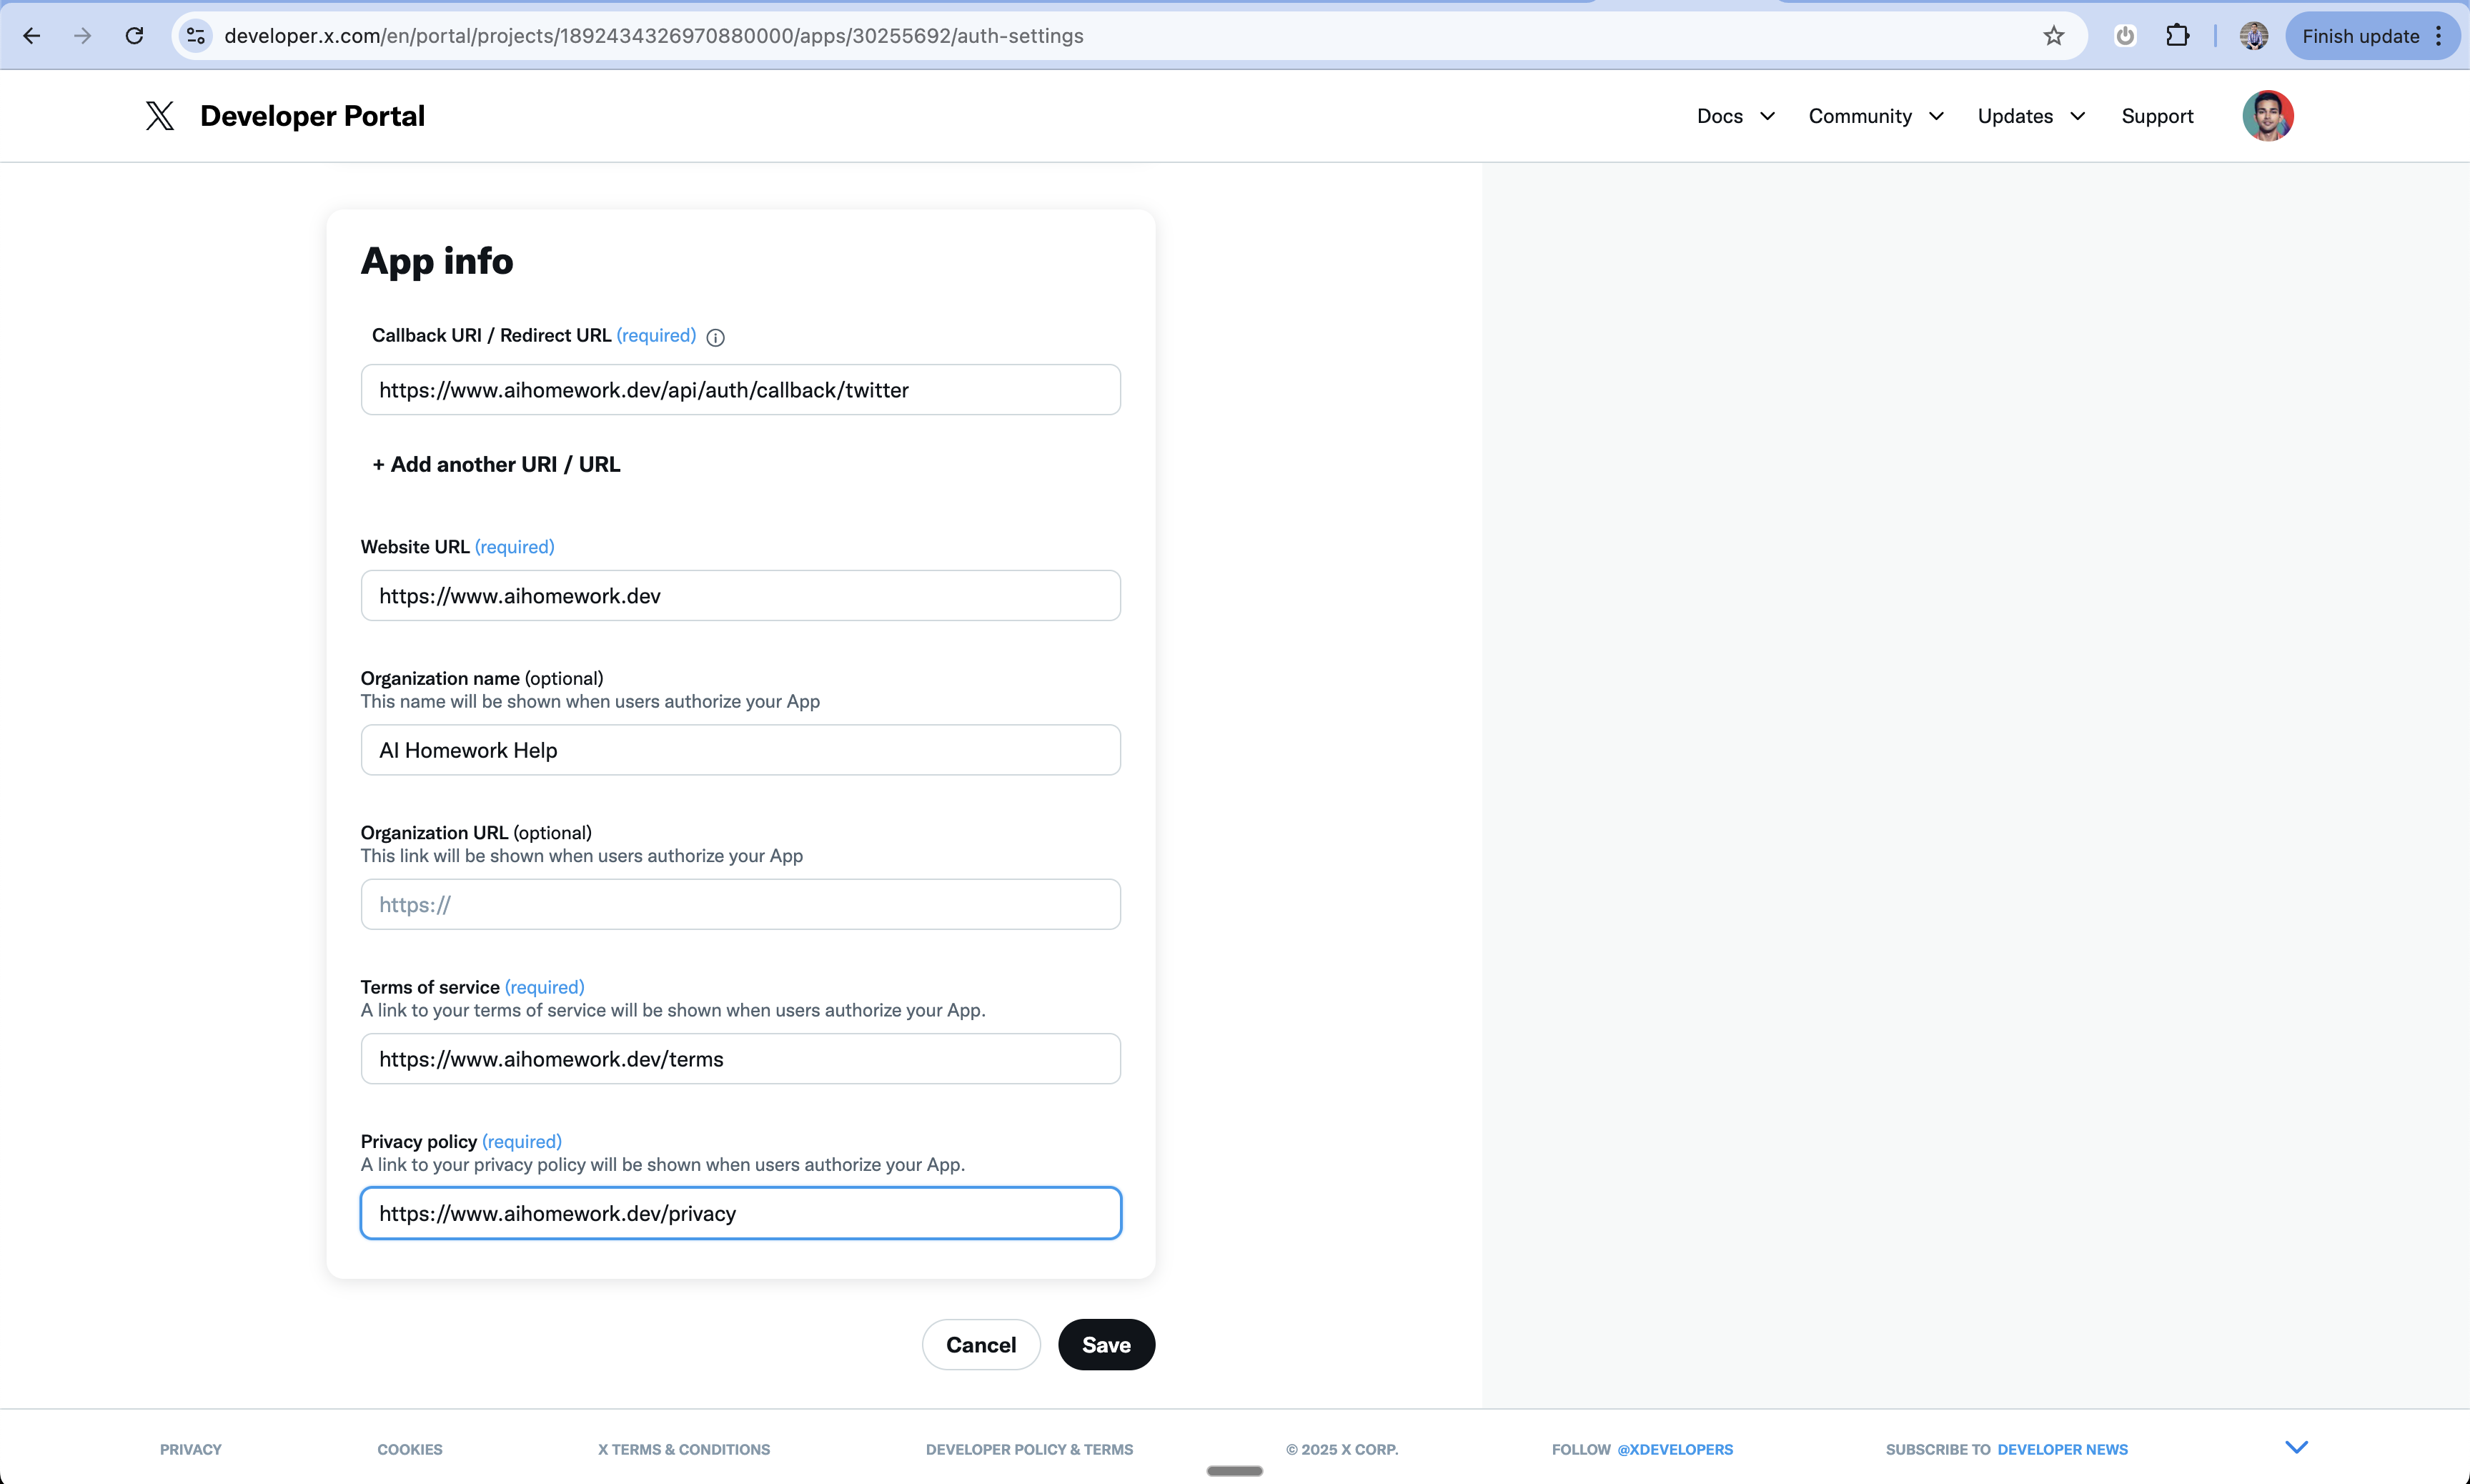Click the Organization URL input field
This screenshot has width=2470, height=1484.
(740, 904)
